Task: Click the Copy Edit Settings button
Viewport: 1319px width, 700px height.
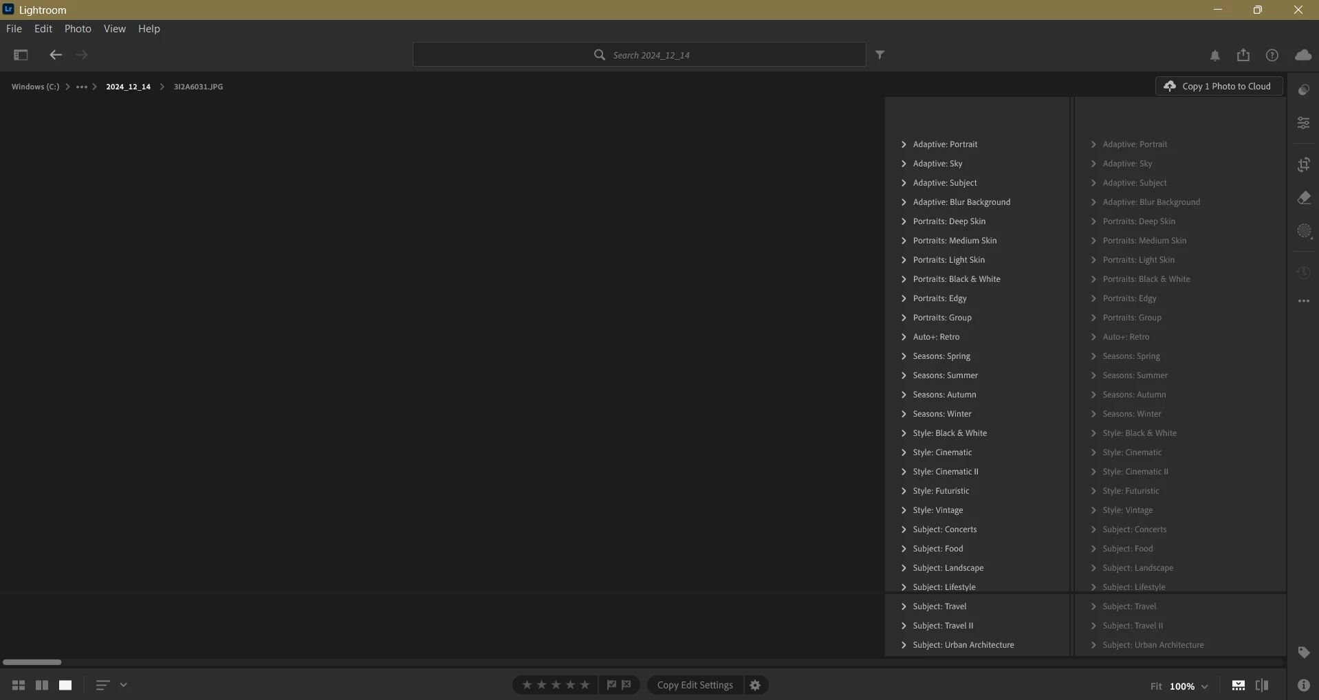Action: click(695, 685)
